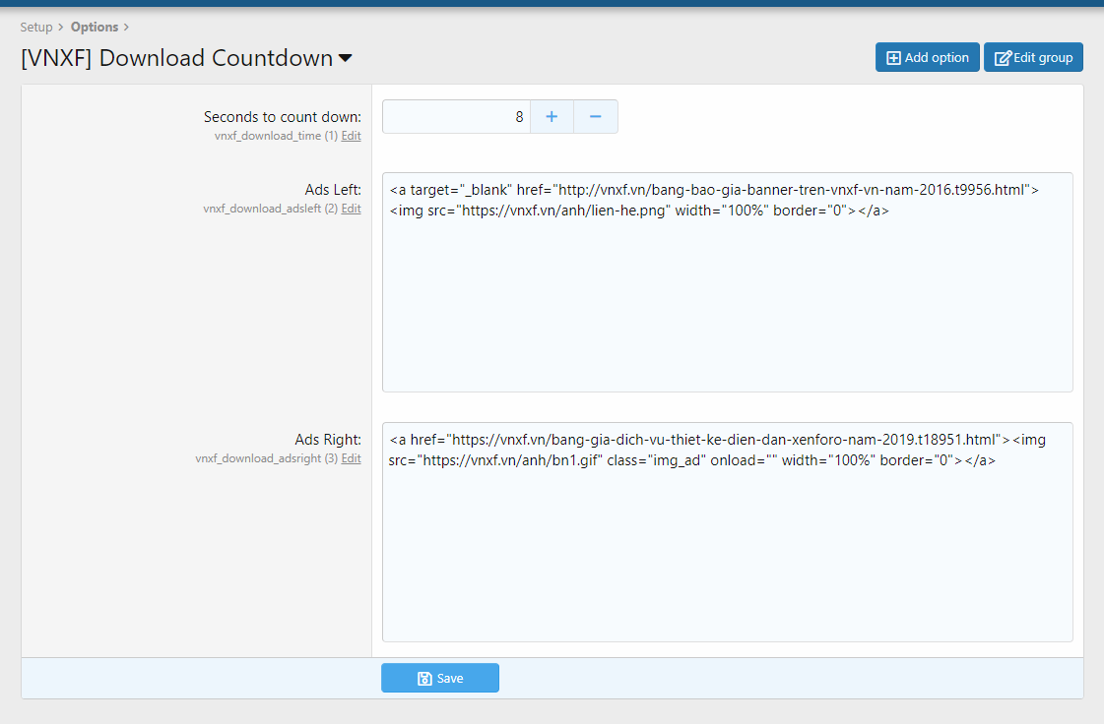Click the minus icon to decrease seconds
The image size is (1104, 724).
click(595, 117)
